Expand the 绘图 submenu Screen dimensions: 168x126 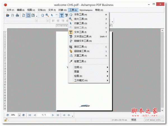89,76
